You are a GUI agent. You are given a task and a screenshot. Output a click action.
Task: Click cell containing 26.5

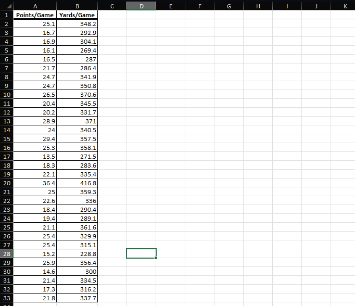[35, 95]
